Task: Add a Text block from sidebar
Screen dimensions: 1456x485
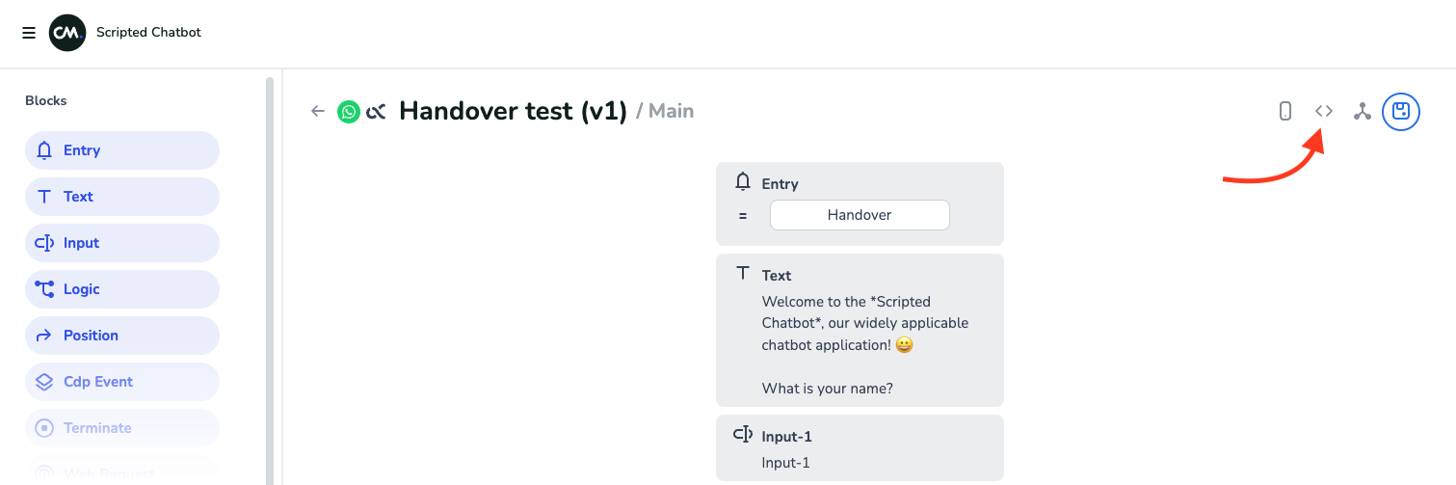Action: [x=122, y=197]
